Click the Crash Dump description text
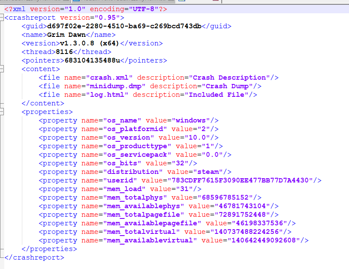 coord(227,86)
